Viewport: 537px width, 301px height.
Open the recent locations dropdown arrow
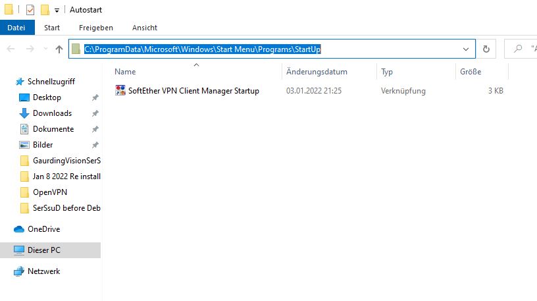click(x=45, y=49)
